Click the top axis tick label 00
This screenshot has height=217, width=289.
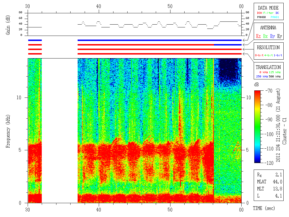pyautogui.click(x=241, y=6)
